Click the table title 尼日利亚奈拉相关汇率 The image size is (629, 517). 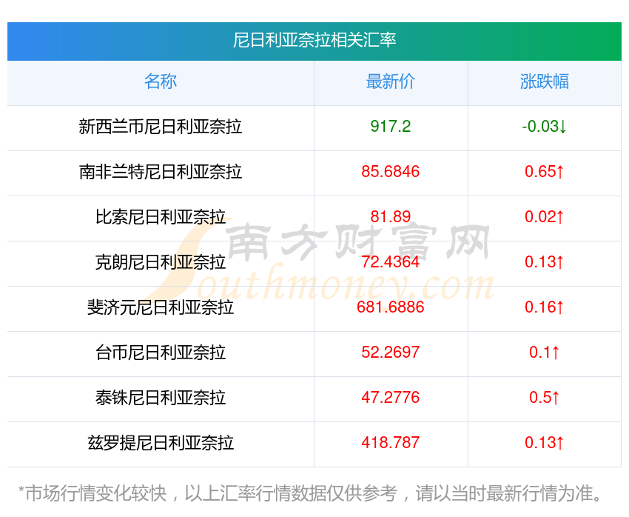314,40
